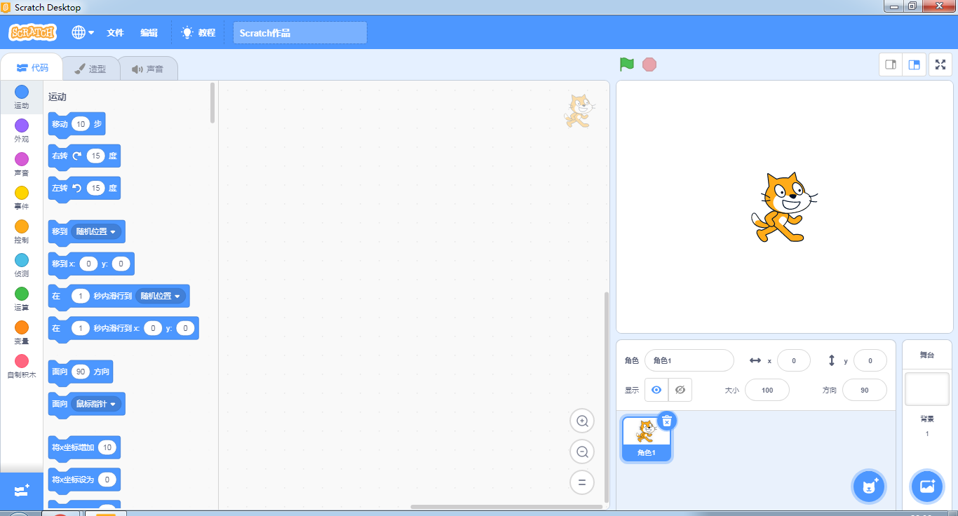The width and height of the screenshot is (958, 516).
Task: Click the add sprite cat button
Action: pos(869,486)
